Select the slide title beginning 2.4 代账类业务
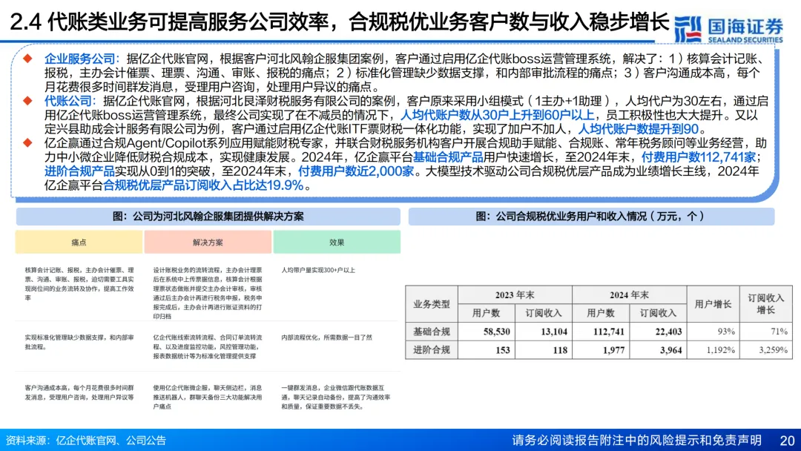Screen dimensions: 801x451 click(x=340, y=22)
